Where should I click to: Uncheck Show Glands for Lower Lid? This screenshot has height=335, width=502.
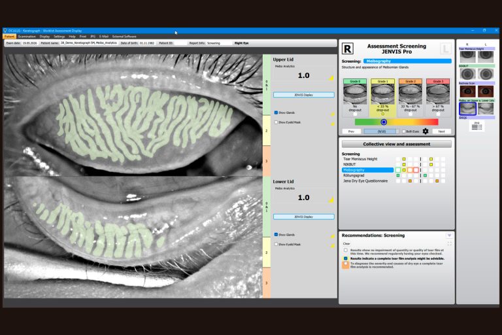click(276, 235)
